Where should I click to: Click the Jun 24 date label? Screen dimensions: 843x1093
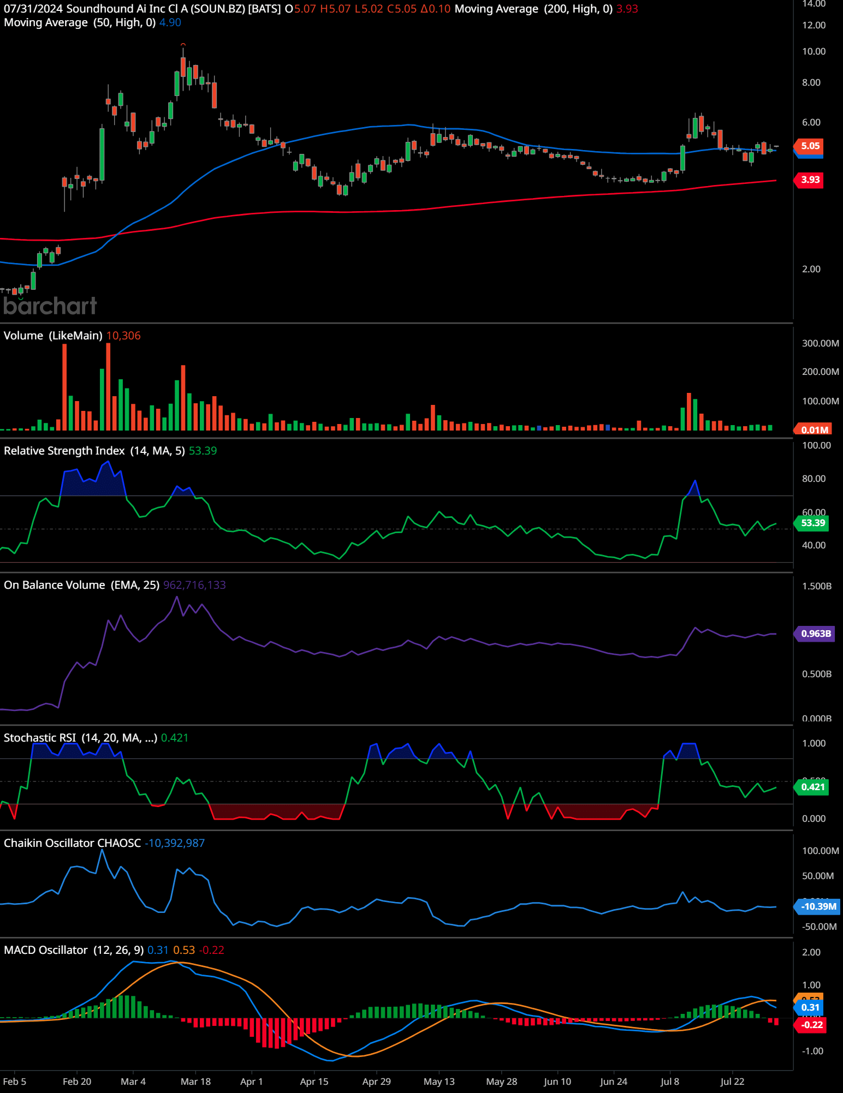click(614, 1082)
